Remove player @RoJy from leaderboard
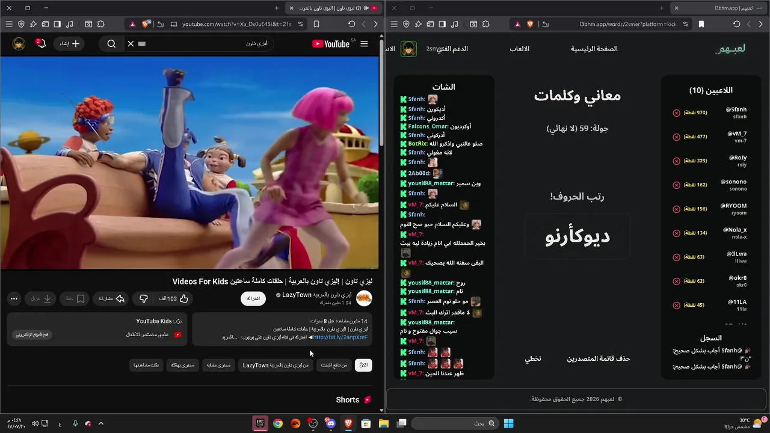The height and width of the screenshot is (433, 770). point(676,161)
